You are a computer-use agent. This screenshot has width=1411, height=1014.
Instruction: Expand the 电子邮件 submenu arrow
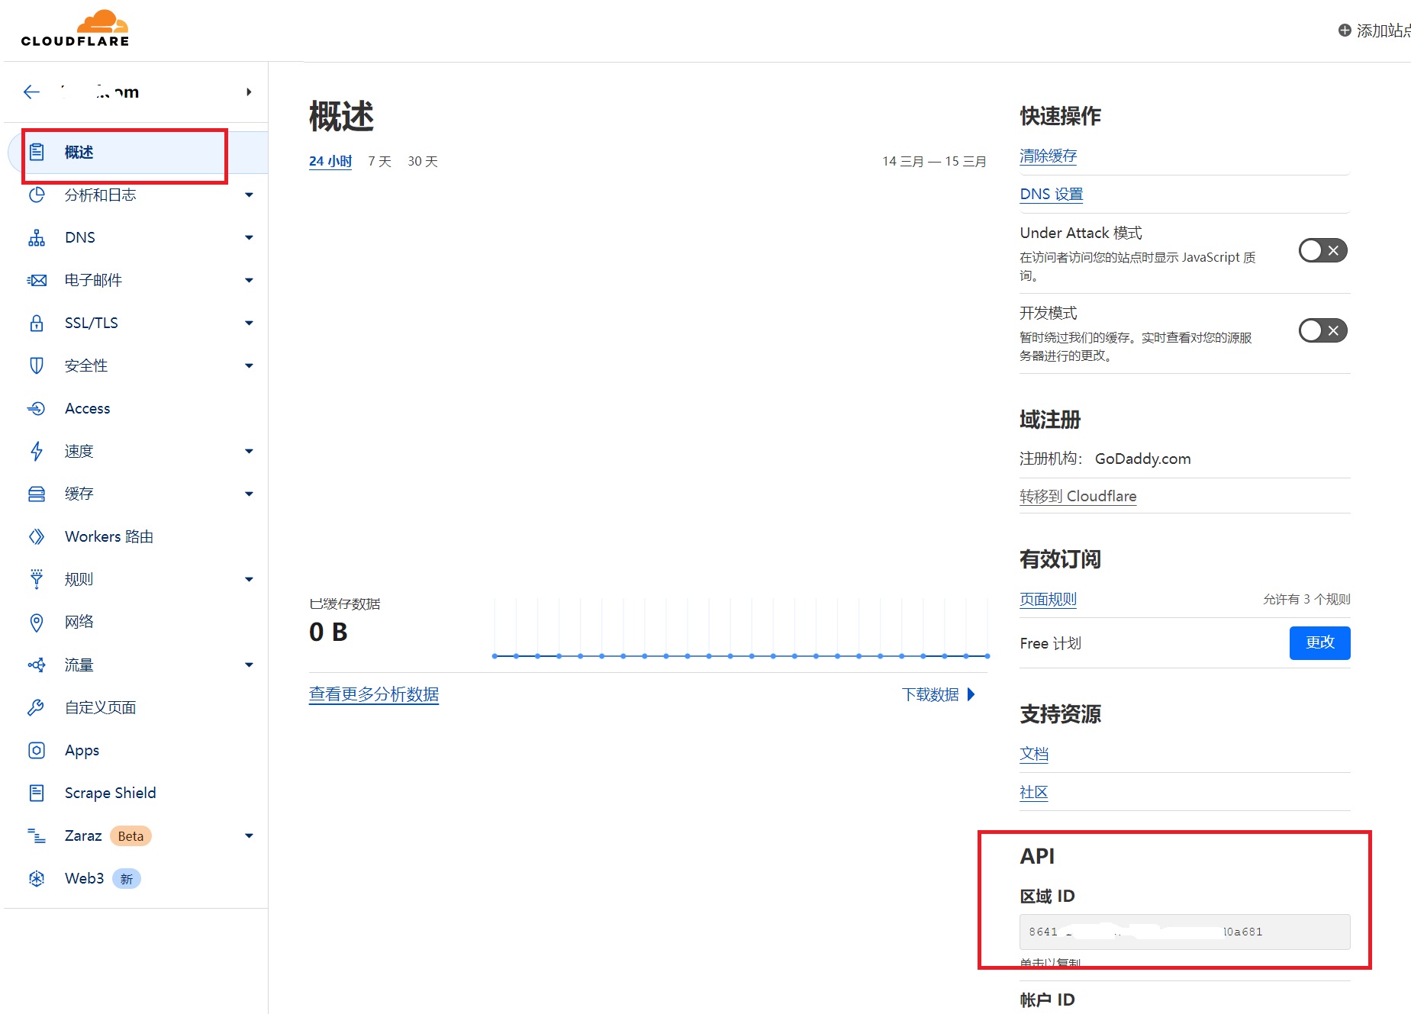coord(249,281)
